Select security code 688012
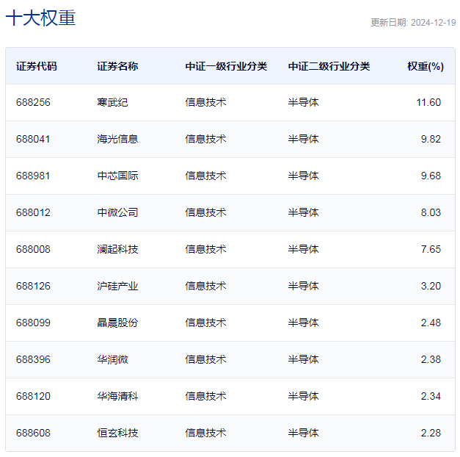This screenshot has width=460, height=457. pos(33,212)
